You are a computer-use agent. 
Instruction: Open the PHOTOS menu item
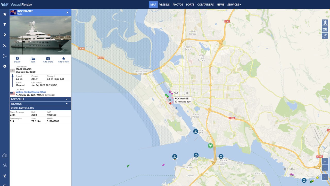pyautogui.click(x=178, y=4)
